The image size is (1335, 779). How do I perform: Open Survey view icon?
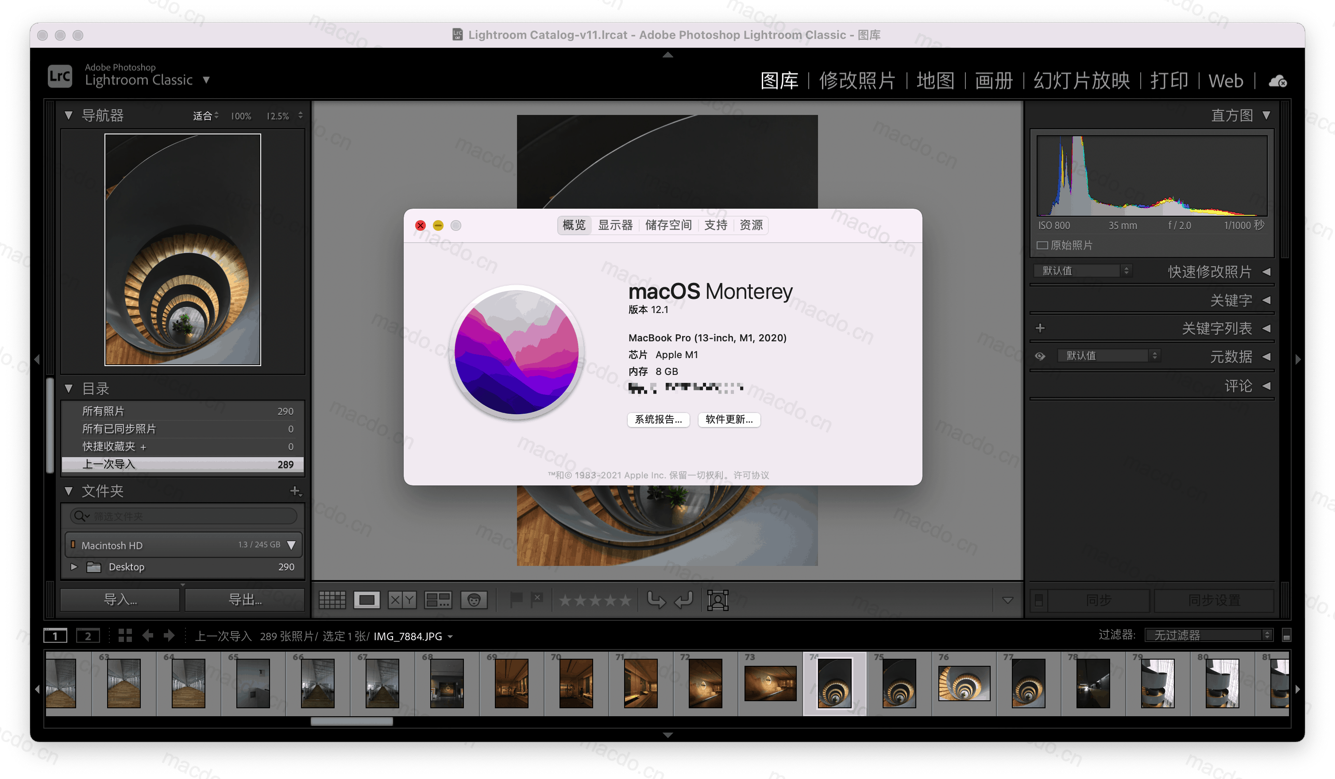[x=438, y=600]
